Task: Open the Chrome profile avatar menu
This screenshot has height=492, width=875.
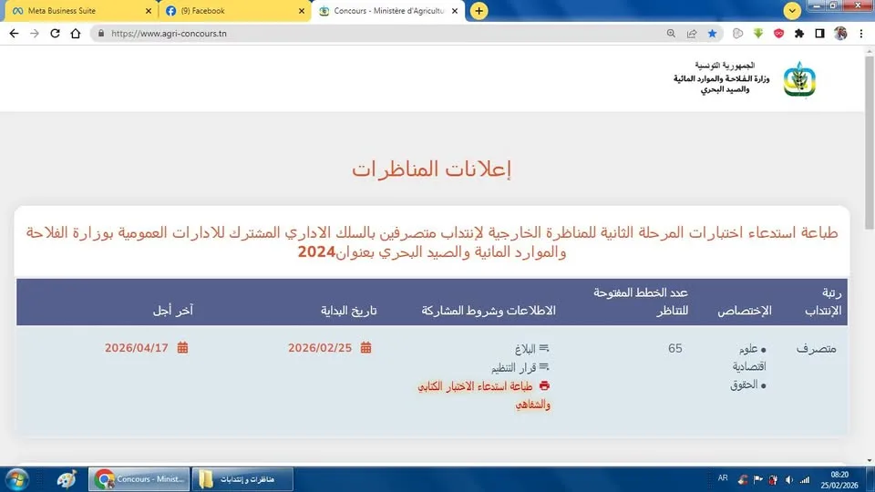Action: coord(840,33)
